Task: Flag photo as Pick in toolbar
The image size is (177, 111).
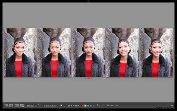Action: [61, 106]
